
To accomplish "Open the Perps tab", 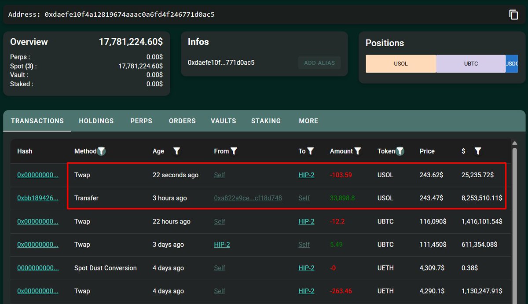I will coord(141,121).
